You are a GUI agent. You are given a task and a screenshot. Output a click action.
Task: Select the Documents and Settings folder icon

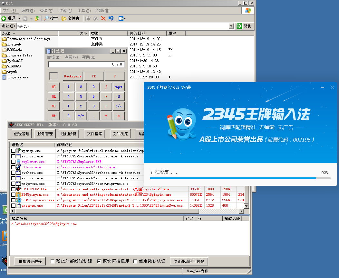pyautogui.click(x=4, y=39)
